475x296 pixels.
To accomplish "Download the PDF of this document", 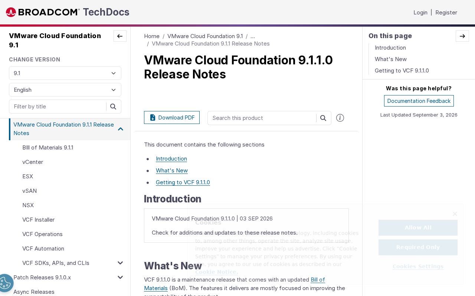I will pos(172,118).
